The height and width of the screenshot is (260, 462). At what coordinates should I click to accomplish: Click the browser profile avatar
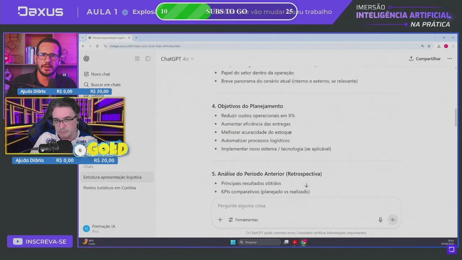[446, 46]
